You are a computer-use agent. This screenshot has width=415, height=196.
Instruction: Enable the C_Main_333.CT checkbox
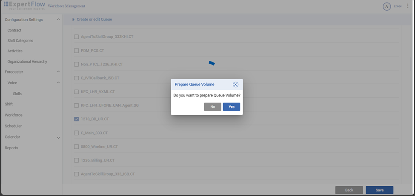tap(77, 133)
